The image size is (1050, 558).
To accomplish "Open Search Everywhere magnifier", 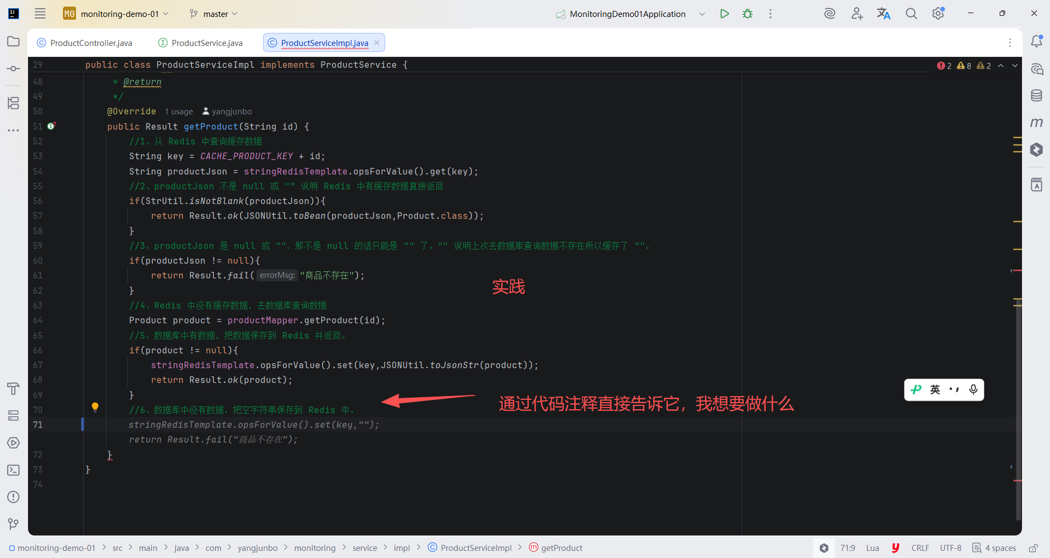I will point(911,14).
